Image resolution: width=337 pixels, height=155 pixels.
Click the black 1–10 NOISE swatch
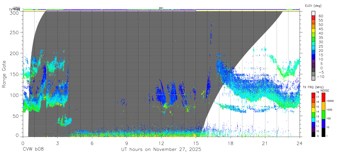coord(324,132)
